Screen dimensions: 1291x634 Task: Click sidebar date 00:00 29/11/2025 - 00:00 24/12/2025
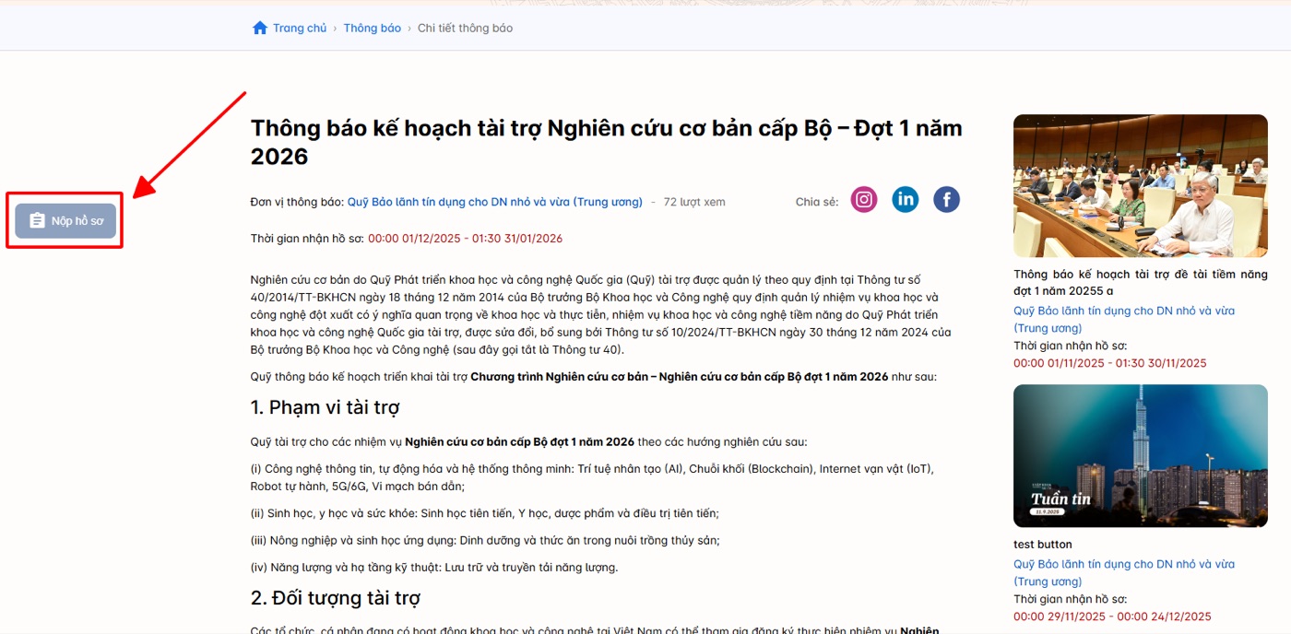pyautogui.click(x=1112, y=616)
